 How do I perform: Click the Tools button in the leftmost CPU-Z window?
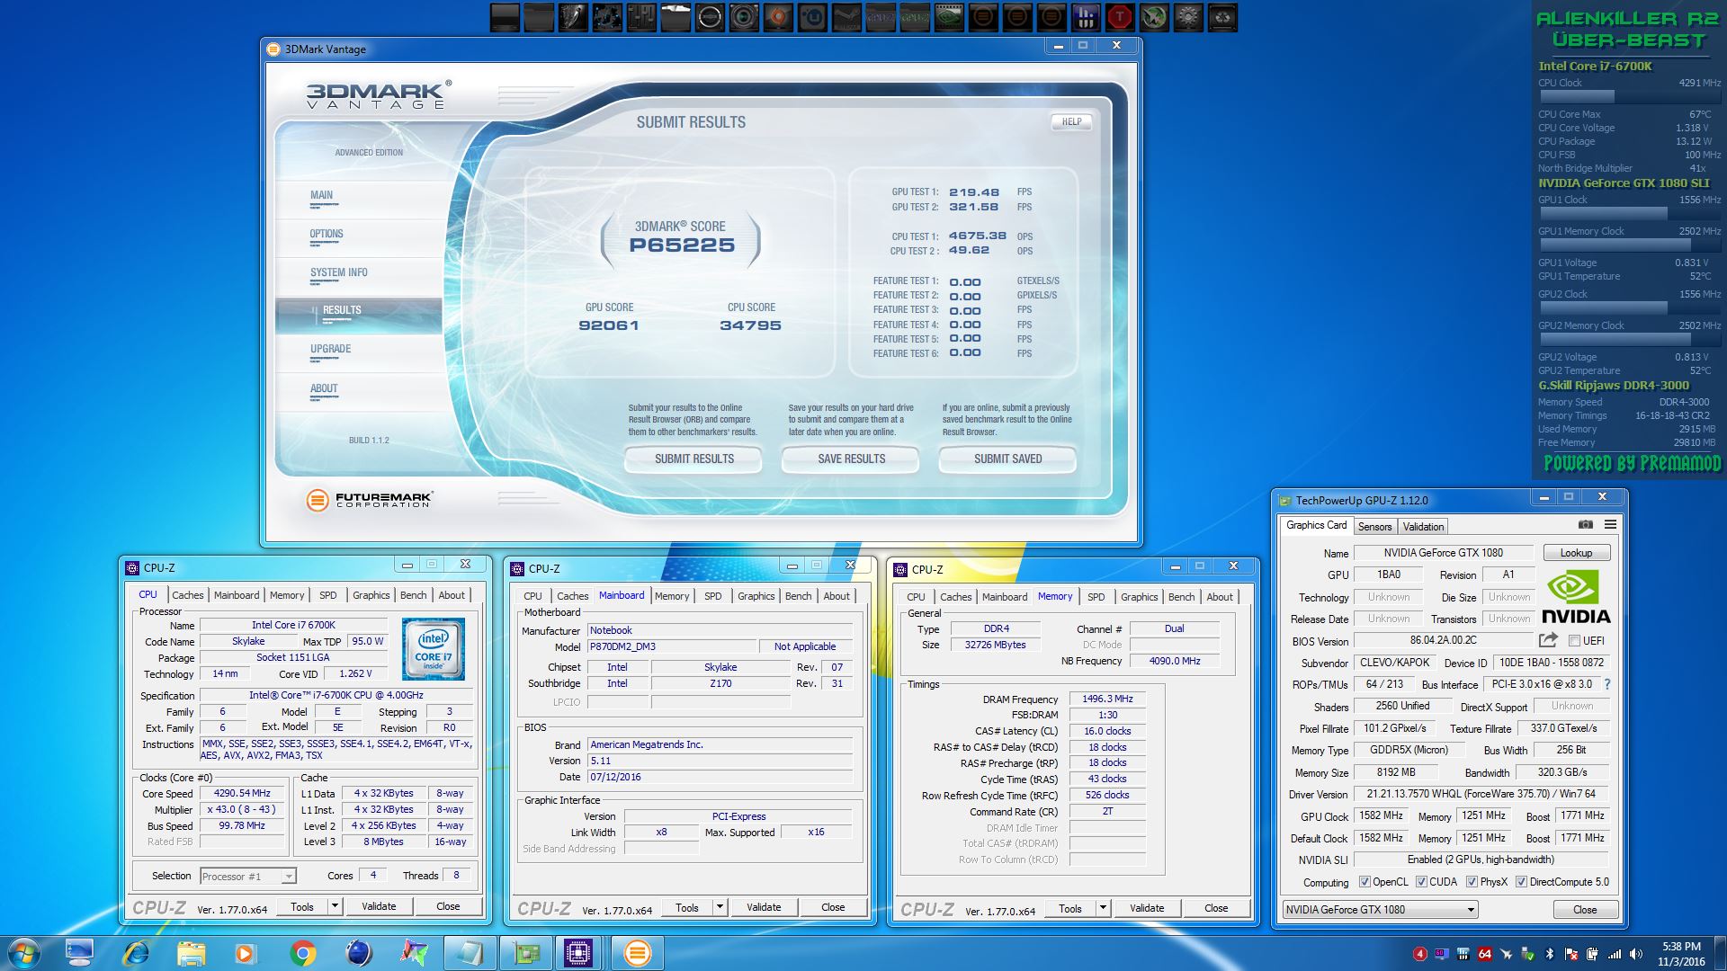tap(302, 906)
